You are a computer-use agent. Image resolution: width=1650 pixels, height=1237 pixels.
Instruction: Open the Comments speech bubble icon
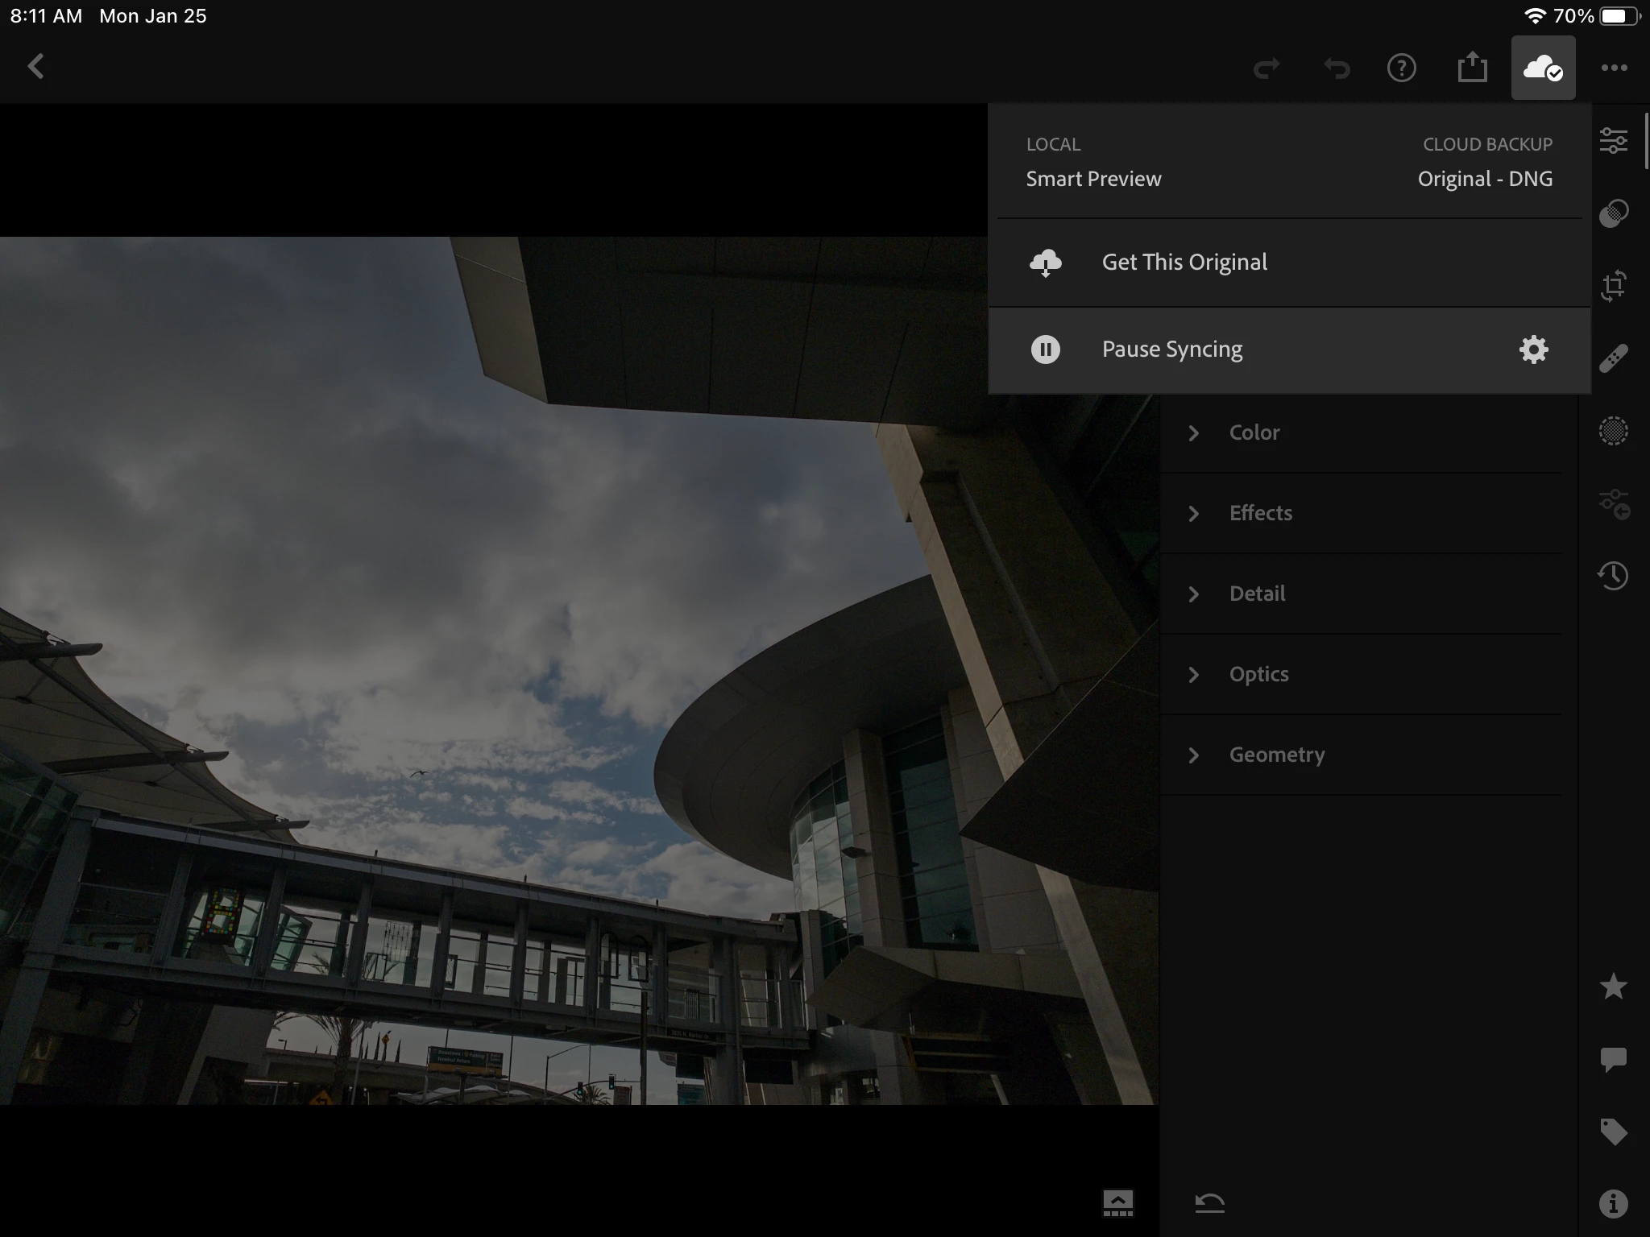[1613, 1059]
